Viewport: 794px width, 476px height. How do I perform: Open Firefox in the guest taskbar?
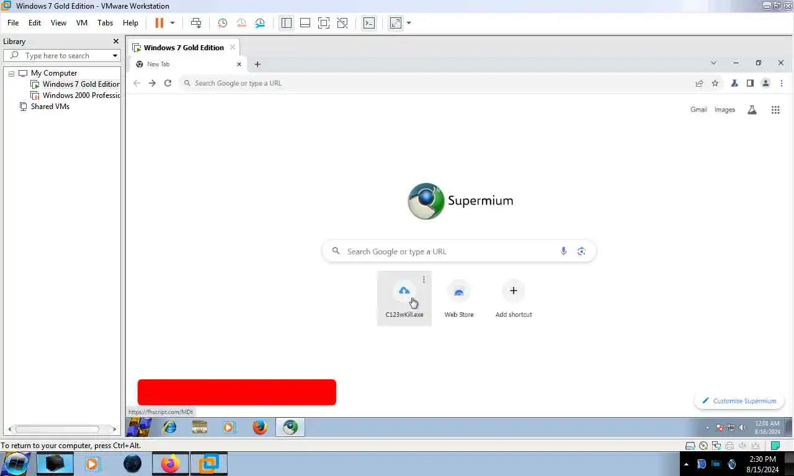260,427
